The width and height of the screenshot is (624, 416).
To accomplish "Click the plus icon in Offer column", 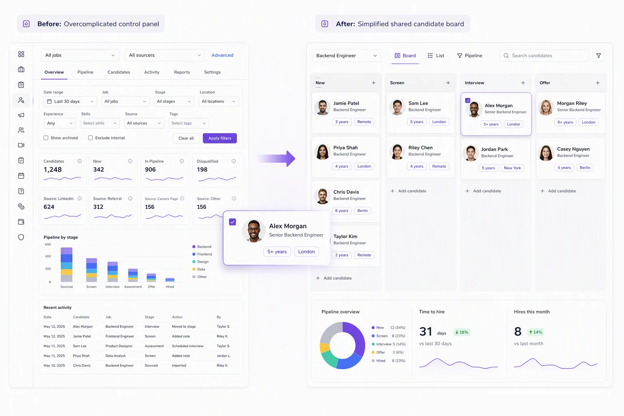I will (598, 83).
